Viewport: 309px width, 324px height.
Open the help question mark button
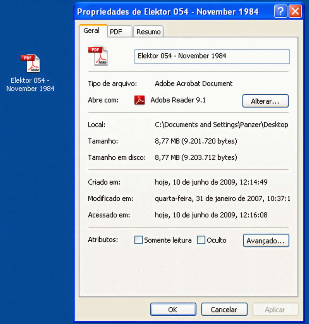click(x=280, y=11)
